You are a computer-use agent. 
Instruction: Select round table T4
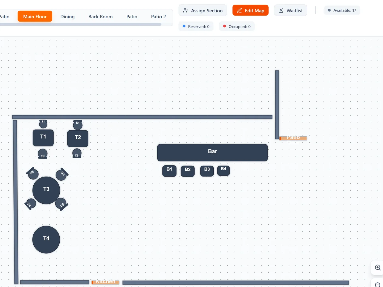(x=46, y=239)
